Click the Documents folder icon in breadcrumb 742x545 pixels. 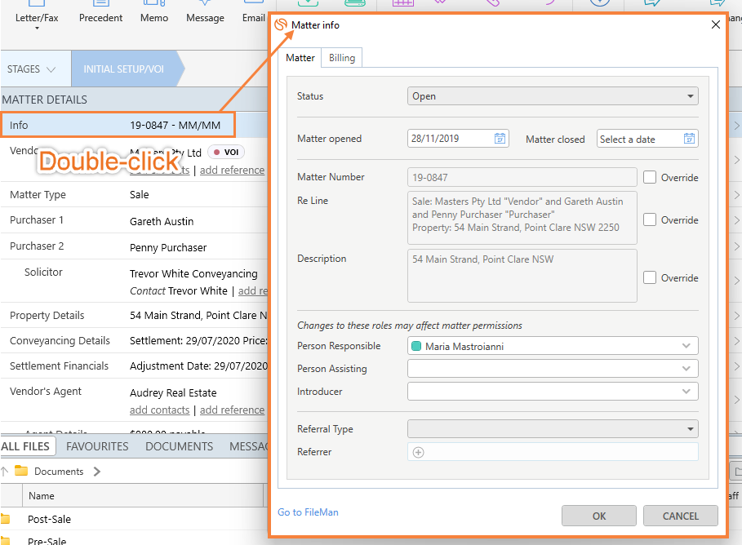21,472
